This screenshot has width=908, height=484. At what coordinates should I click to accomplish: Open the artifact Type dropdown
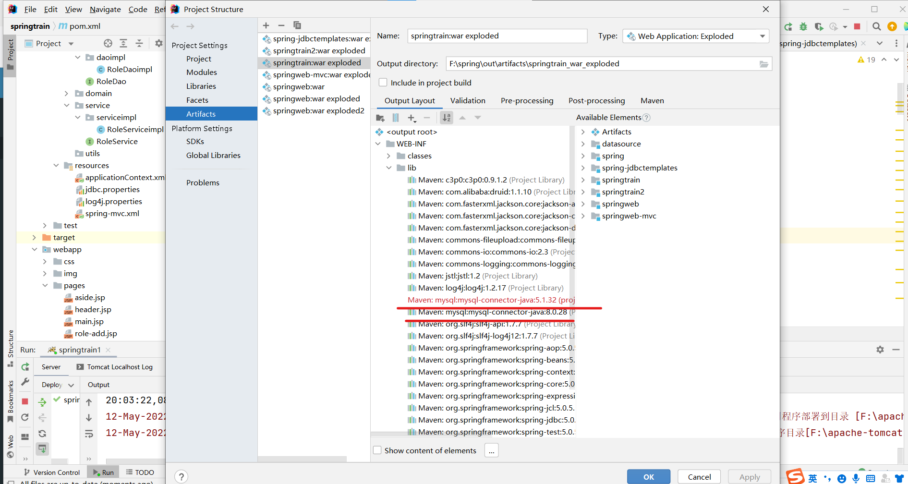coord(696,36)
